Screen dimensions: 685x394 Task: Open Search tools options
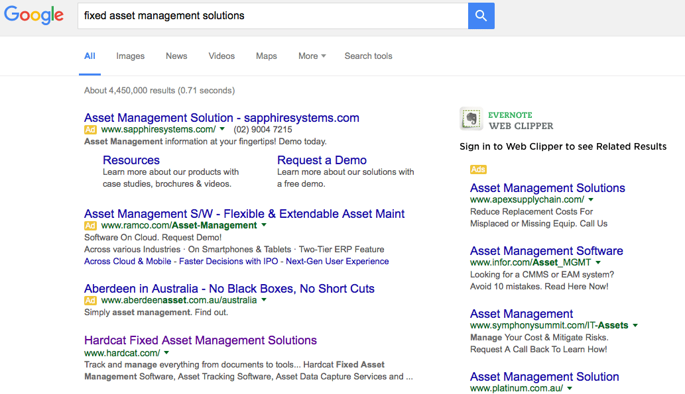pyautogui.click(x=368, y=56)
